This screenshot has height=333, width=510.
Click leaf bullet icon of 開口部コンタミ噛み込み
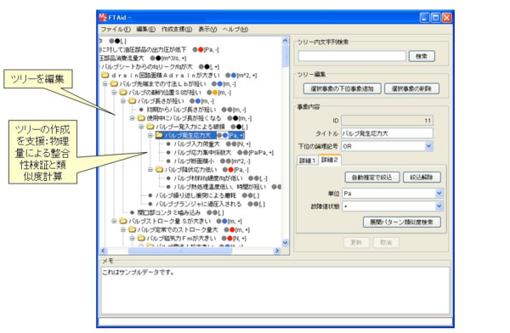tap(132, 212)
